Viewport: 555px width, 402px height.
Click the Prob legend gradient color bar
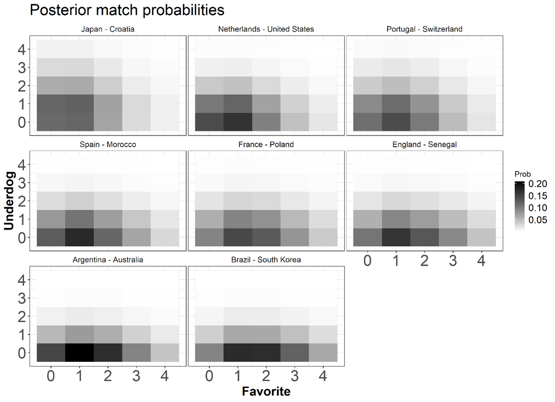coord(519,206)
